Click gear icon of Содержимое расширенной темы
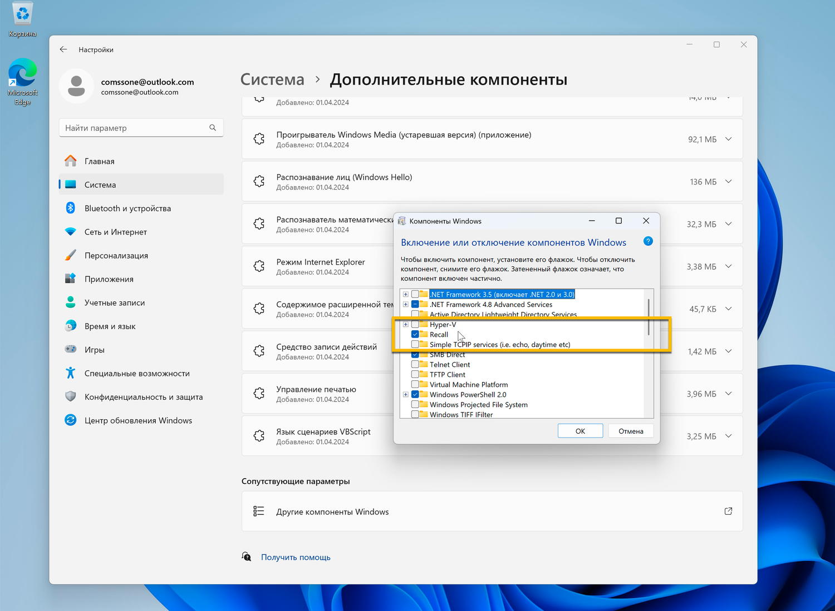The image size is (835, 611). point(259,309)
